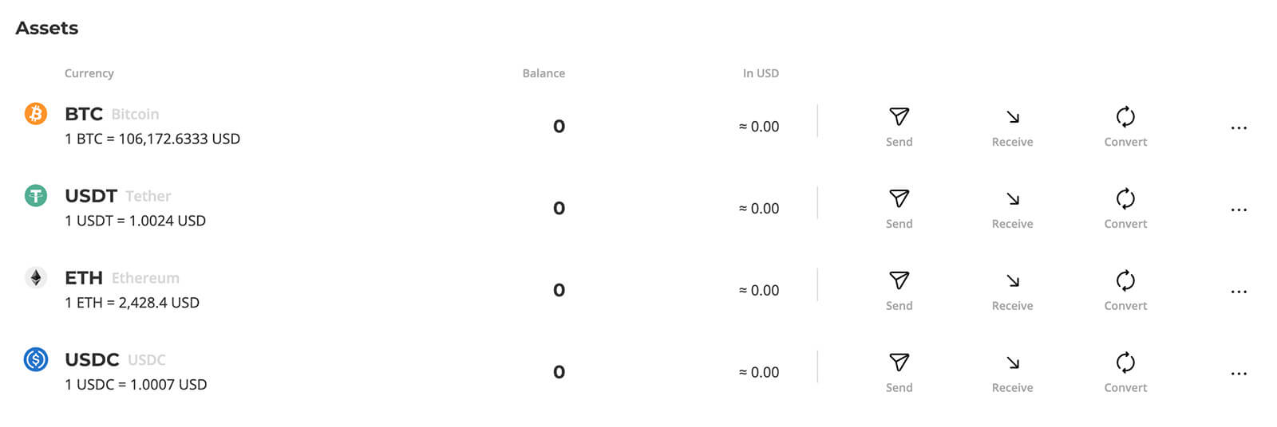Open the more options menu for ETH
This screenshot has height=427, width=1277.
click(x=1238, y=292)
